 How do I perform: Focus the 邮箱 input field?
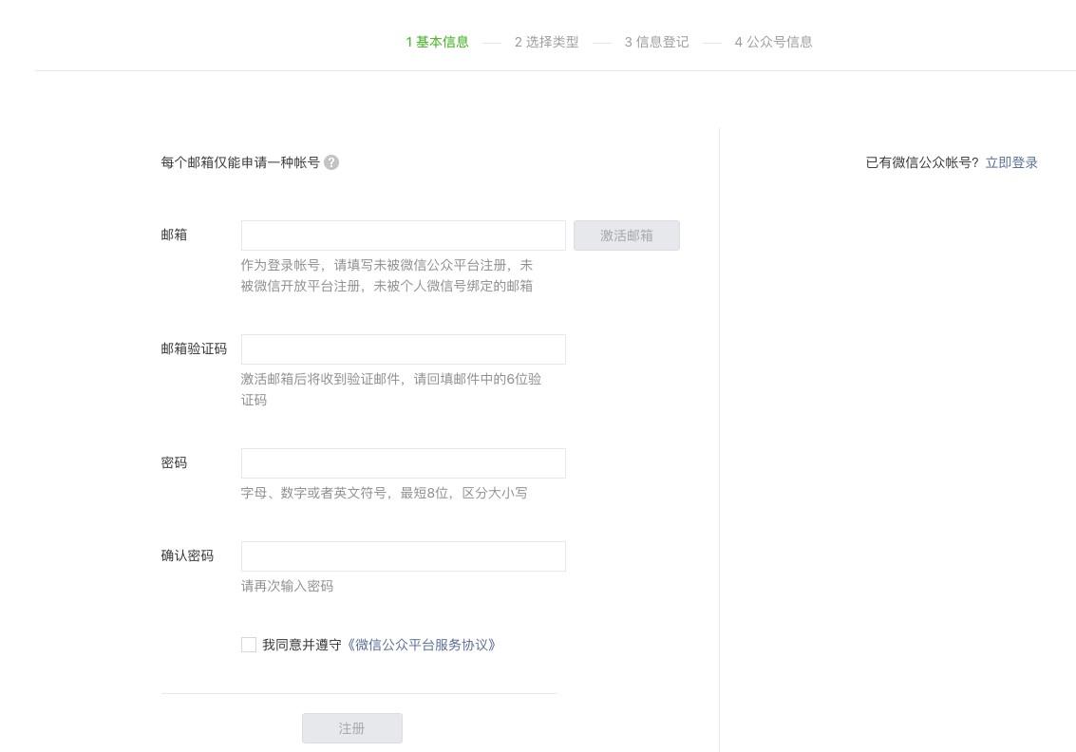tap(403, 235)
